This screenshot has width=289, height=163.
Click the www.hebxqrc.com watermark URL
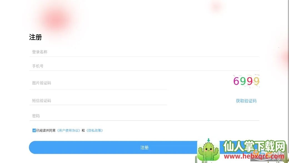tap(254, 156)
